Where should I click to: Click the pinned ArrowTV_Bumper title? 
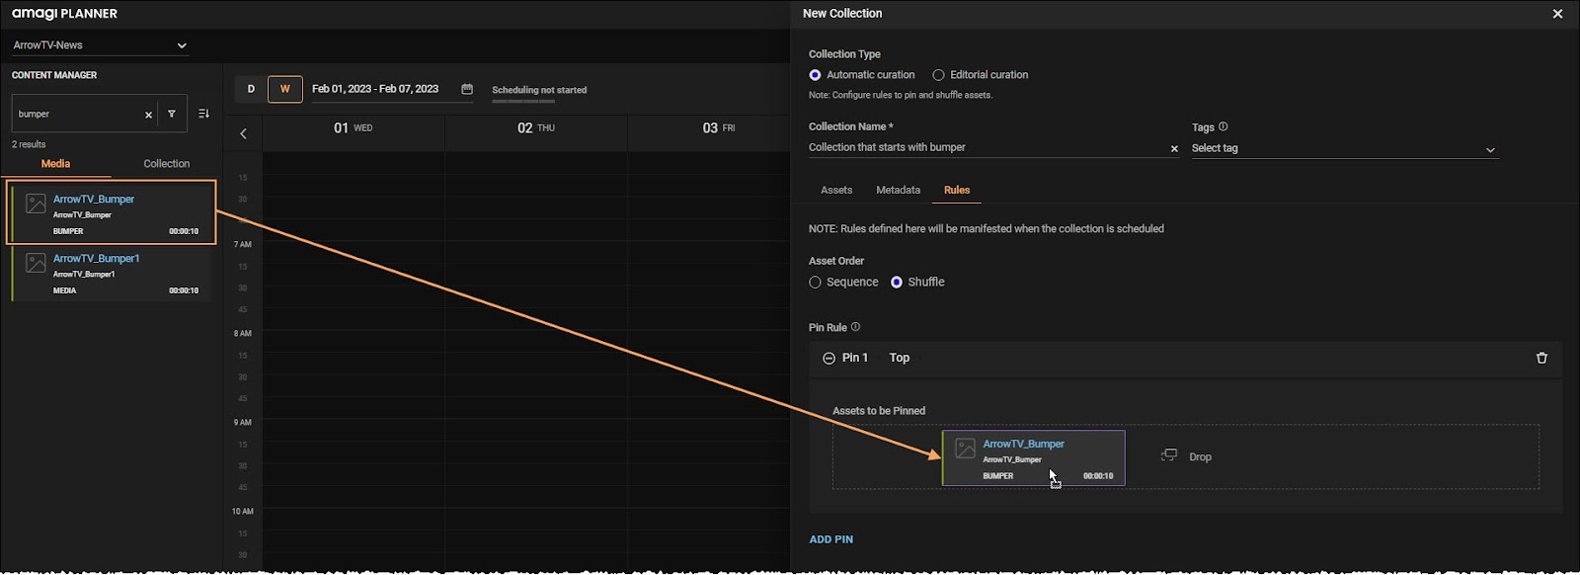pyautogui.click(x=1023, y=444)
